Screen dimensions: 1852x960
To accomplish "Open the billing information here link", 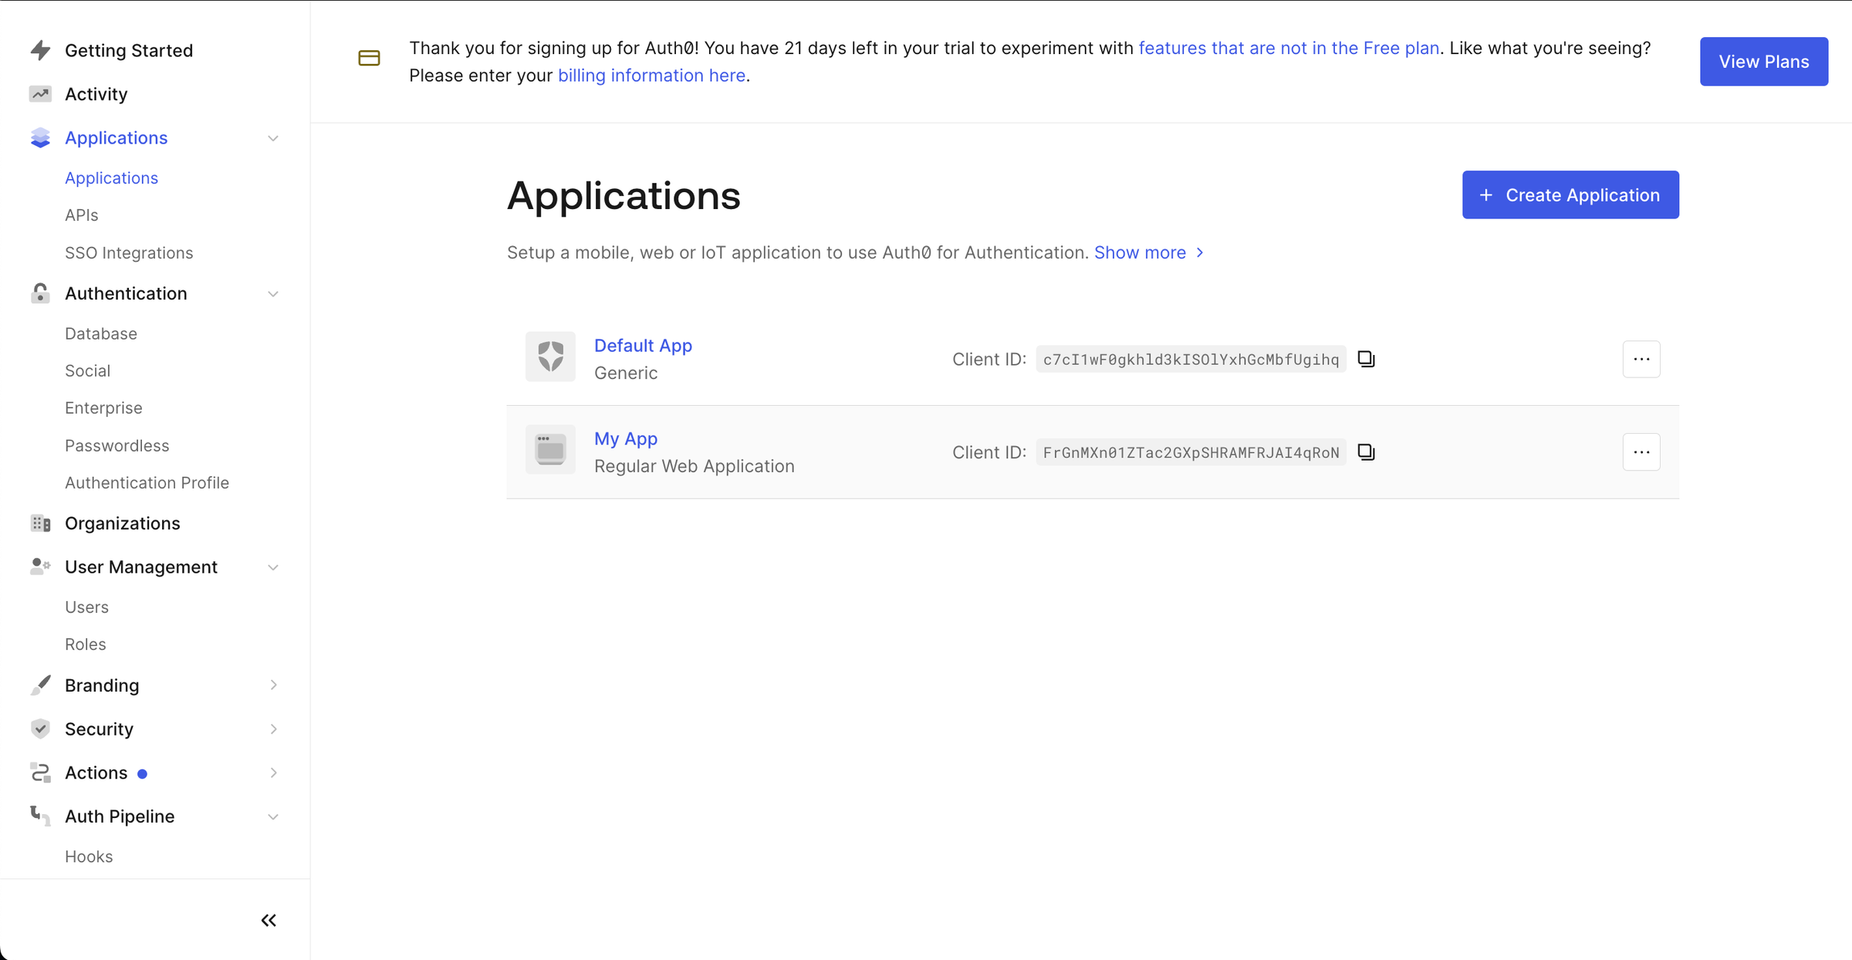I will 651,75.
